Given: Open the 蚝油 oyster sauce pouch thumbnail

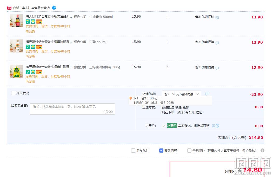Looking at the screenshot, I should point(16,71).
